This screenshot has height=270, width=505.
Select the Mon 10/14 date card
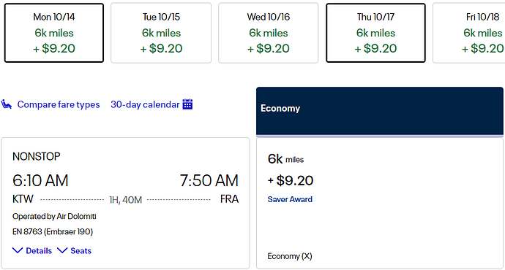tap(54, 33)
